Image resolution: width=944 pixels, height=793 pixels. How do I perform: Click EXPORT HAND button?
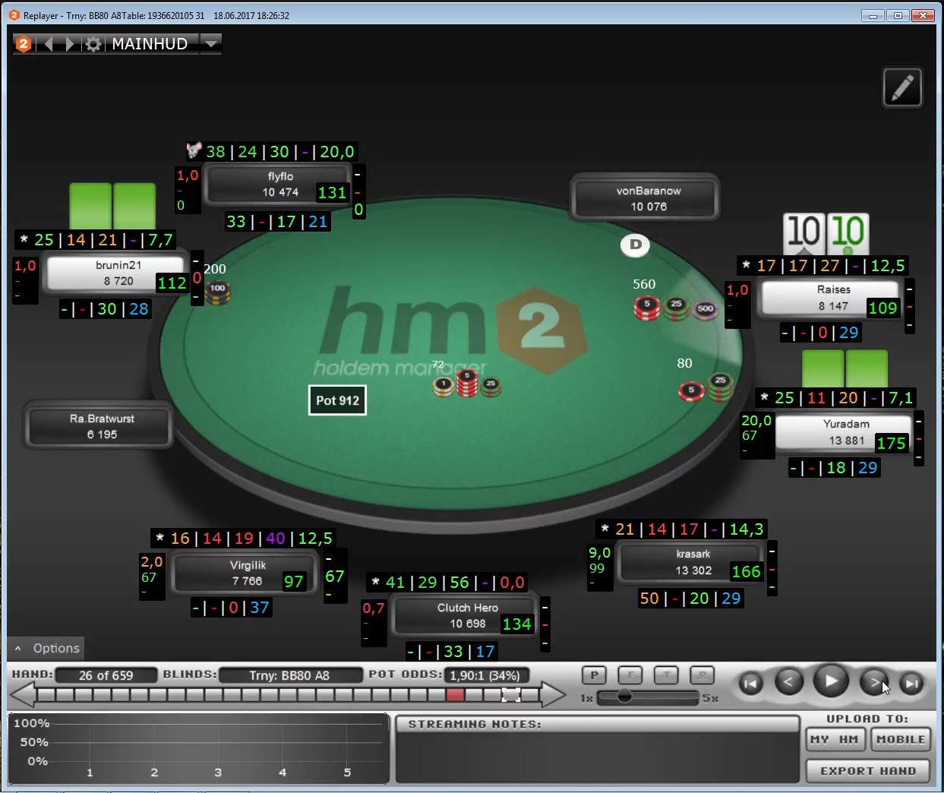tap(868, 770)
